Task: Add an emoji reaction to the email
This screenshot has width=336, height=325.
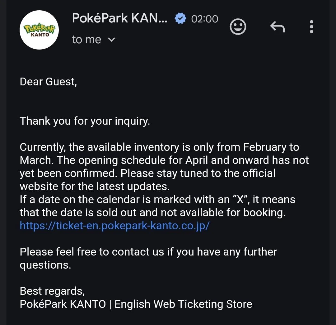Action: click(238, 27)
